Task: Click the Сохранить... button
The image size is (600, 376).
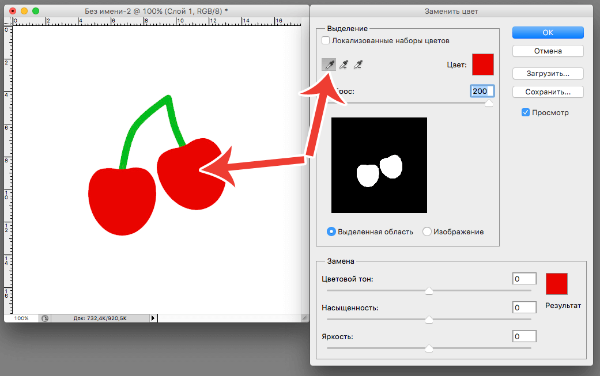Action: 548,92
